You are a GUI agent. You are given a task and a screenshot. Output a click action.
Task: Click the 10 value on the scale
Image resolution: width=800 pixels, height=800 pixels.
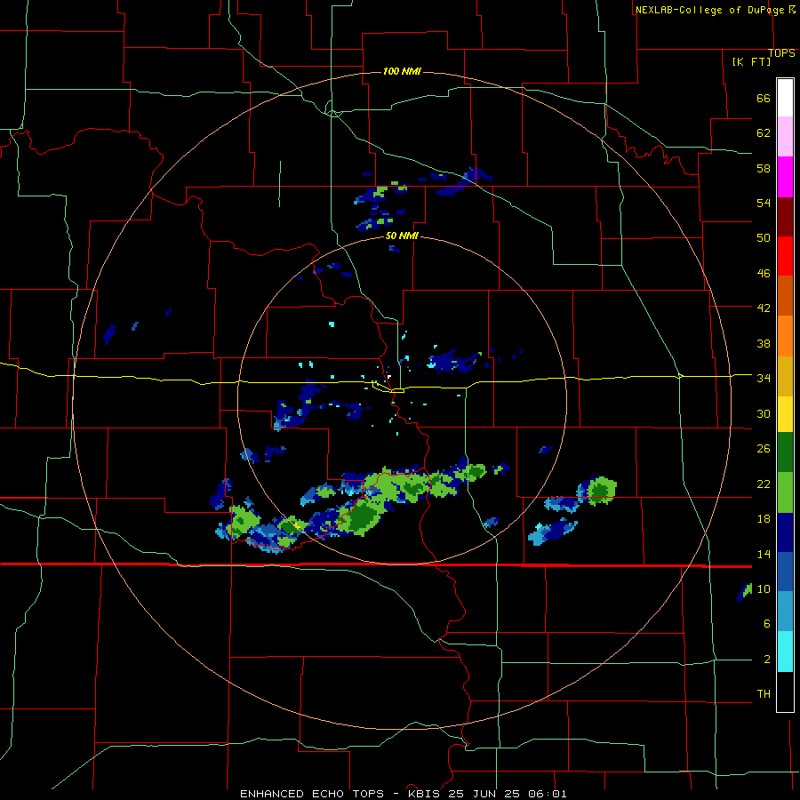click(x=764, y=588)
